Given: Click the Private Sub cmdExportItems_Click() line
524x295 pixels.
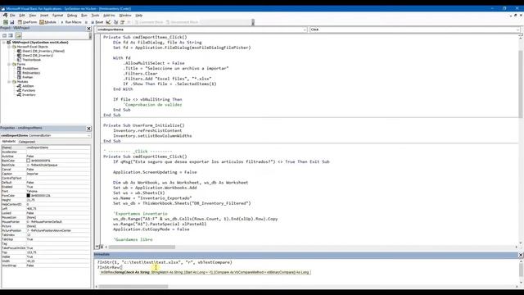Looking at the screenshot, I should tap(145, 157).
